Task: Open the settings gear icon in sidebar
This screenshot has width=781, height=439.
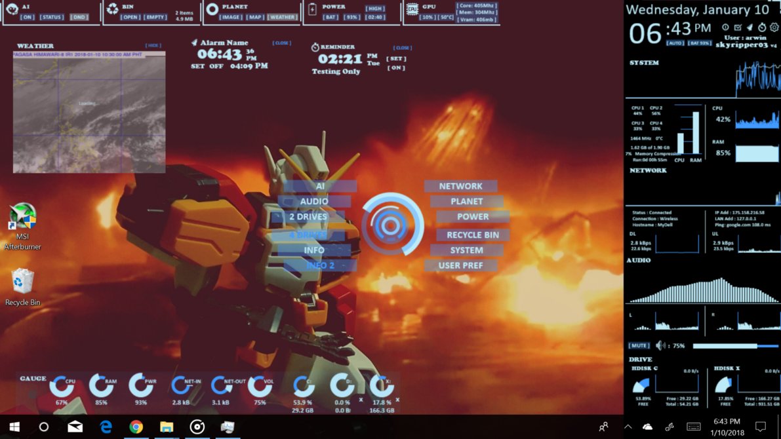Action: [x=774, y=28]
